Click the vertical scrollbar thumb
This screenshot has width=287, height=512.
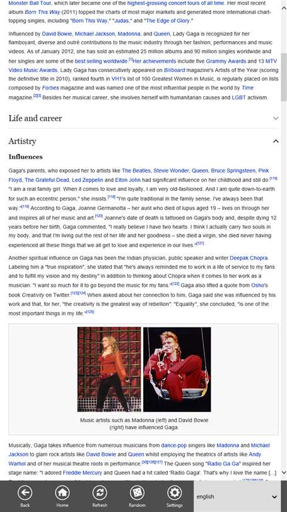pyautogui.click(x=283, y=78)
